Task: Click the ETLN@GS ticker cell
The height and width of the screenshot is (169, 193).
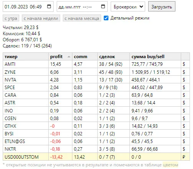Action: pyautogui.click(x=26, y=141)
